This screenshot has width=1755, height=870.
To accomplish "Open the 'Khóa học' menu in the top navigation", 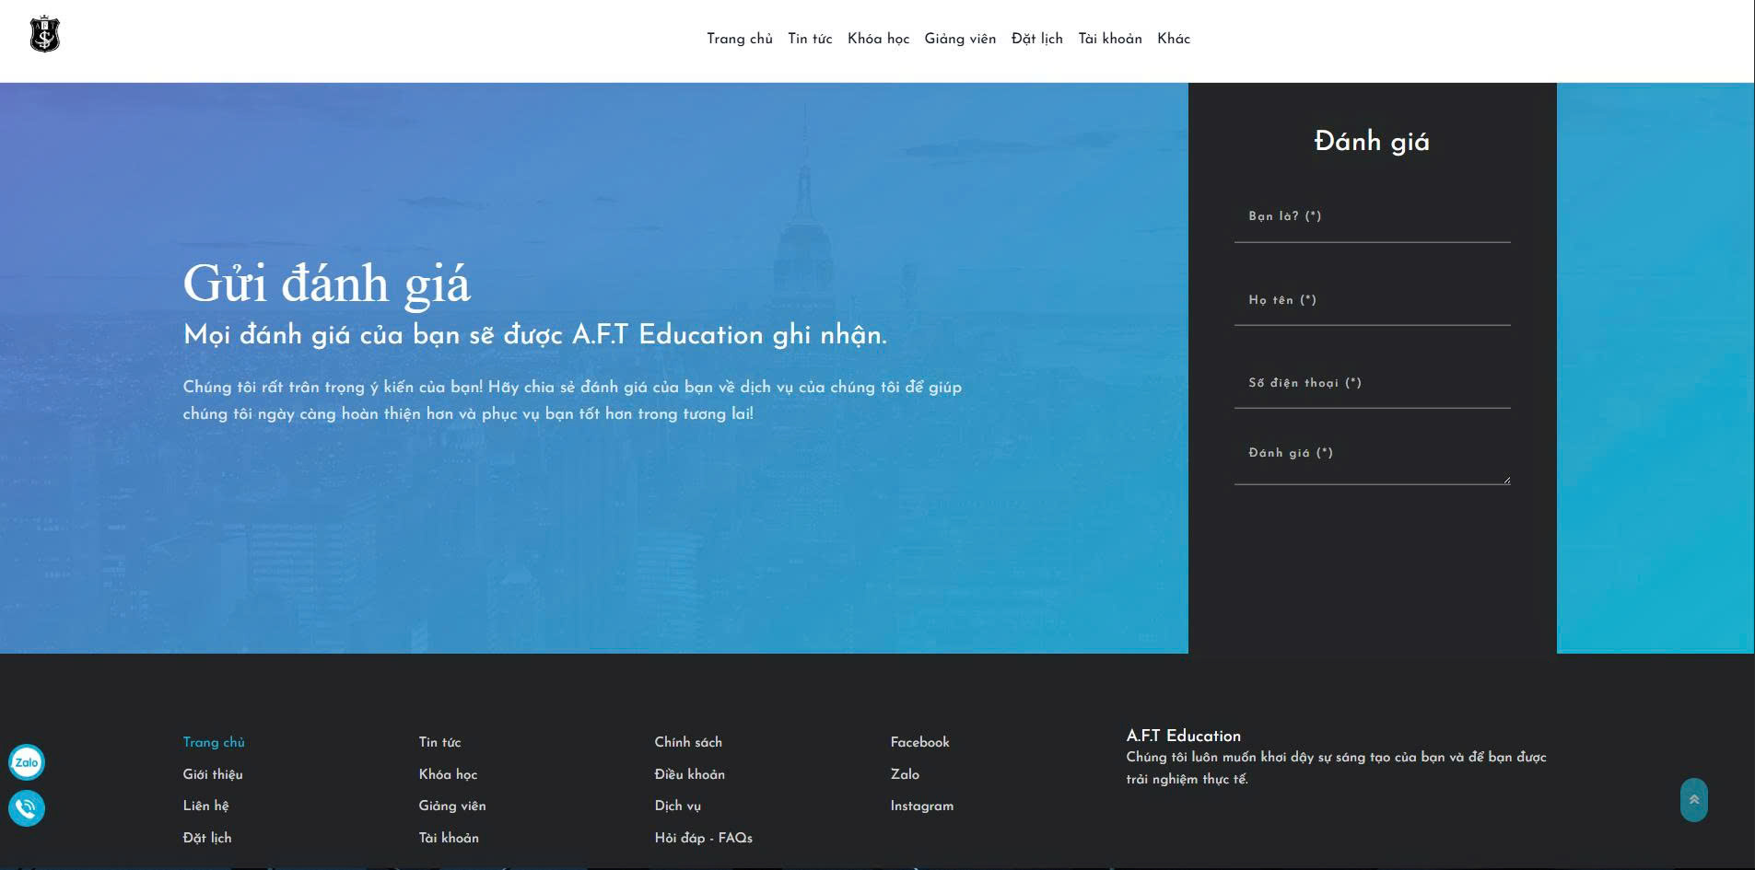I will coord(878,39).
